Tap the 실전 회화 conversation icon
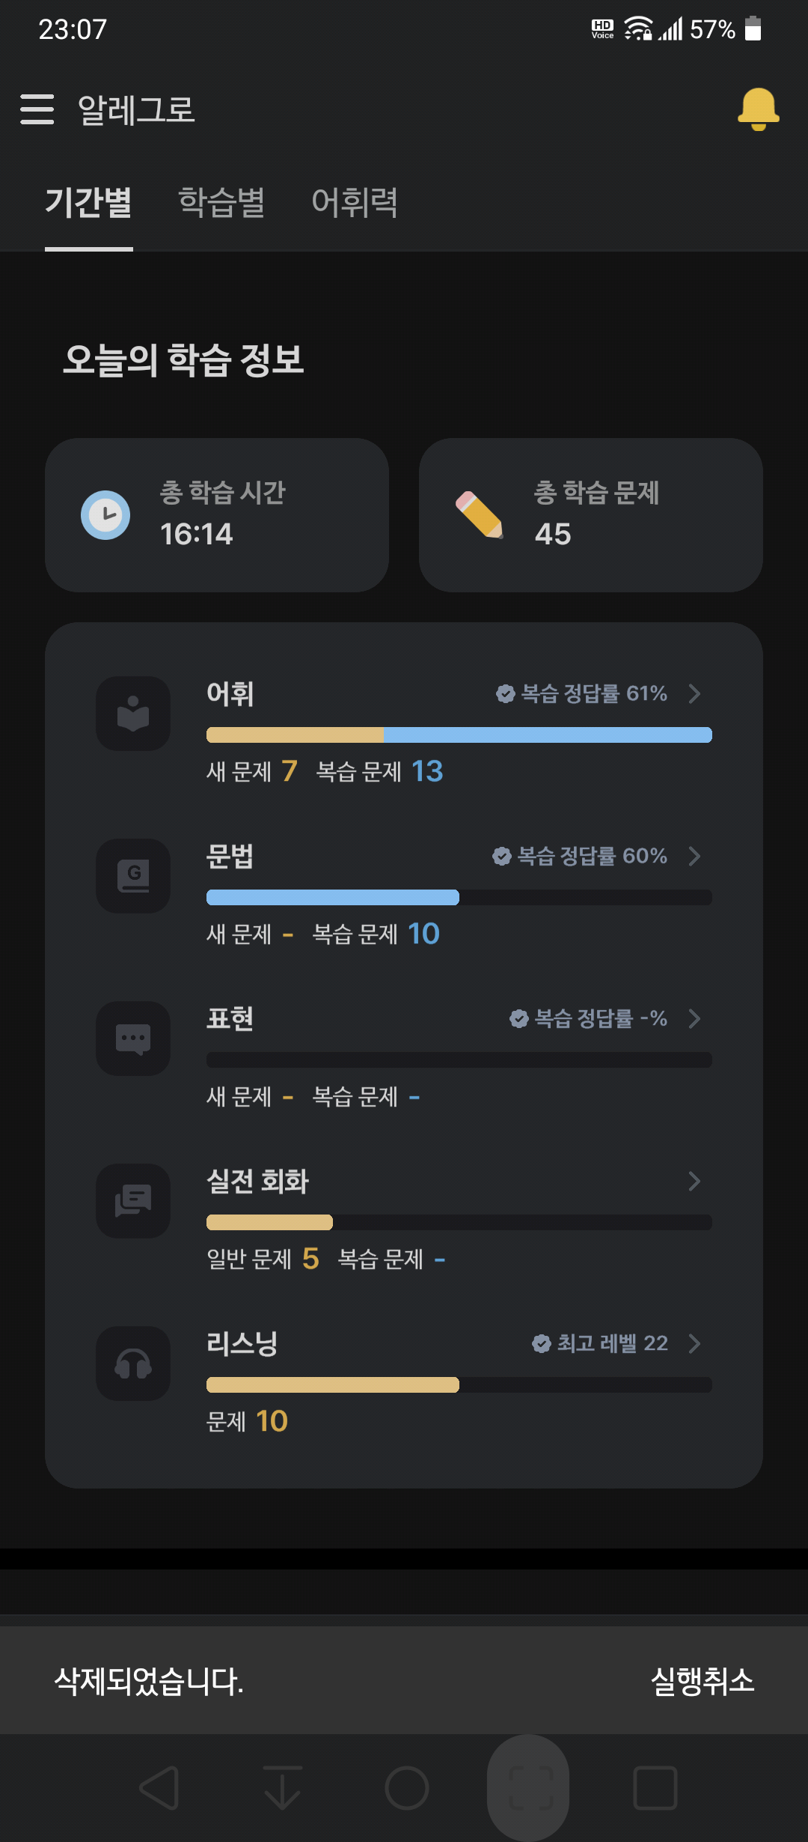This screenshot has height=1842, width=808. 133,1201
